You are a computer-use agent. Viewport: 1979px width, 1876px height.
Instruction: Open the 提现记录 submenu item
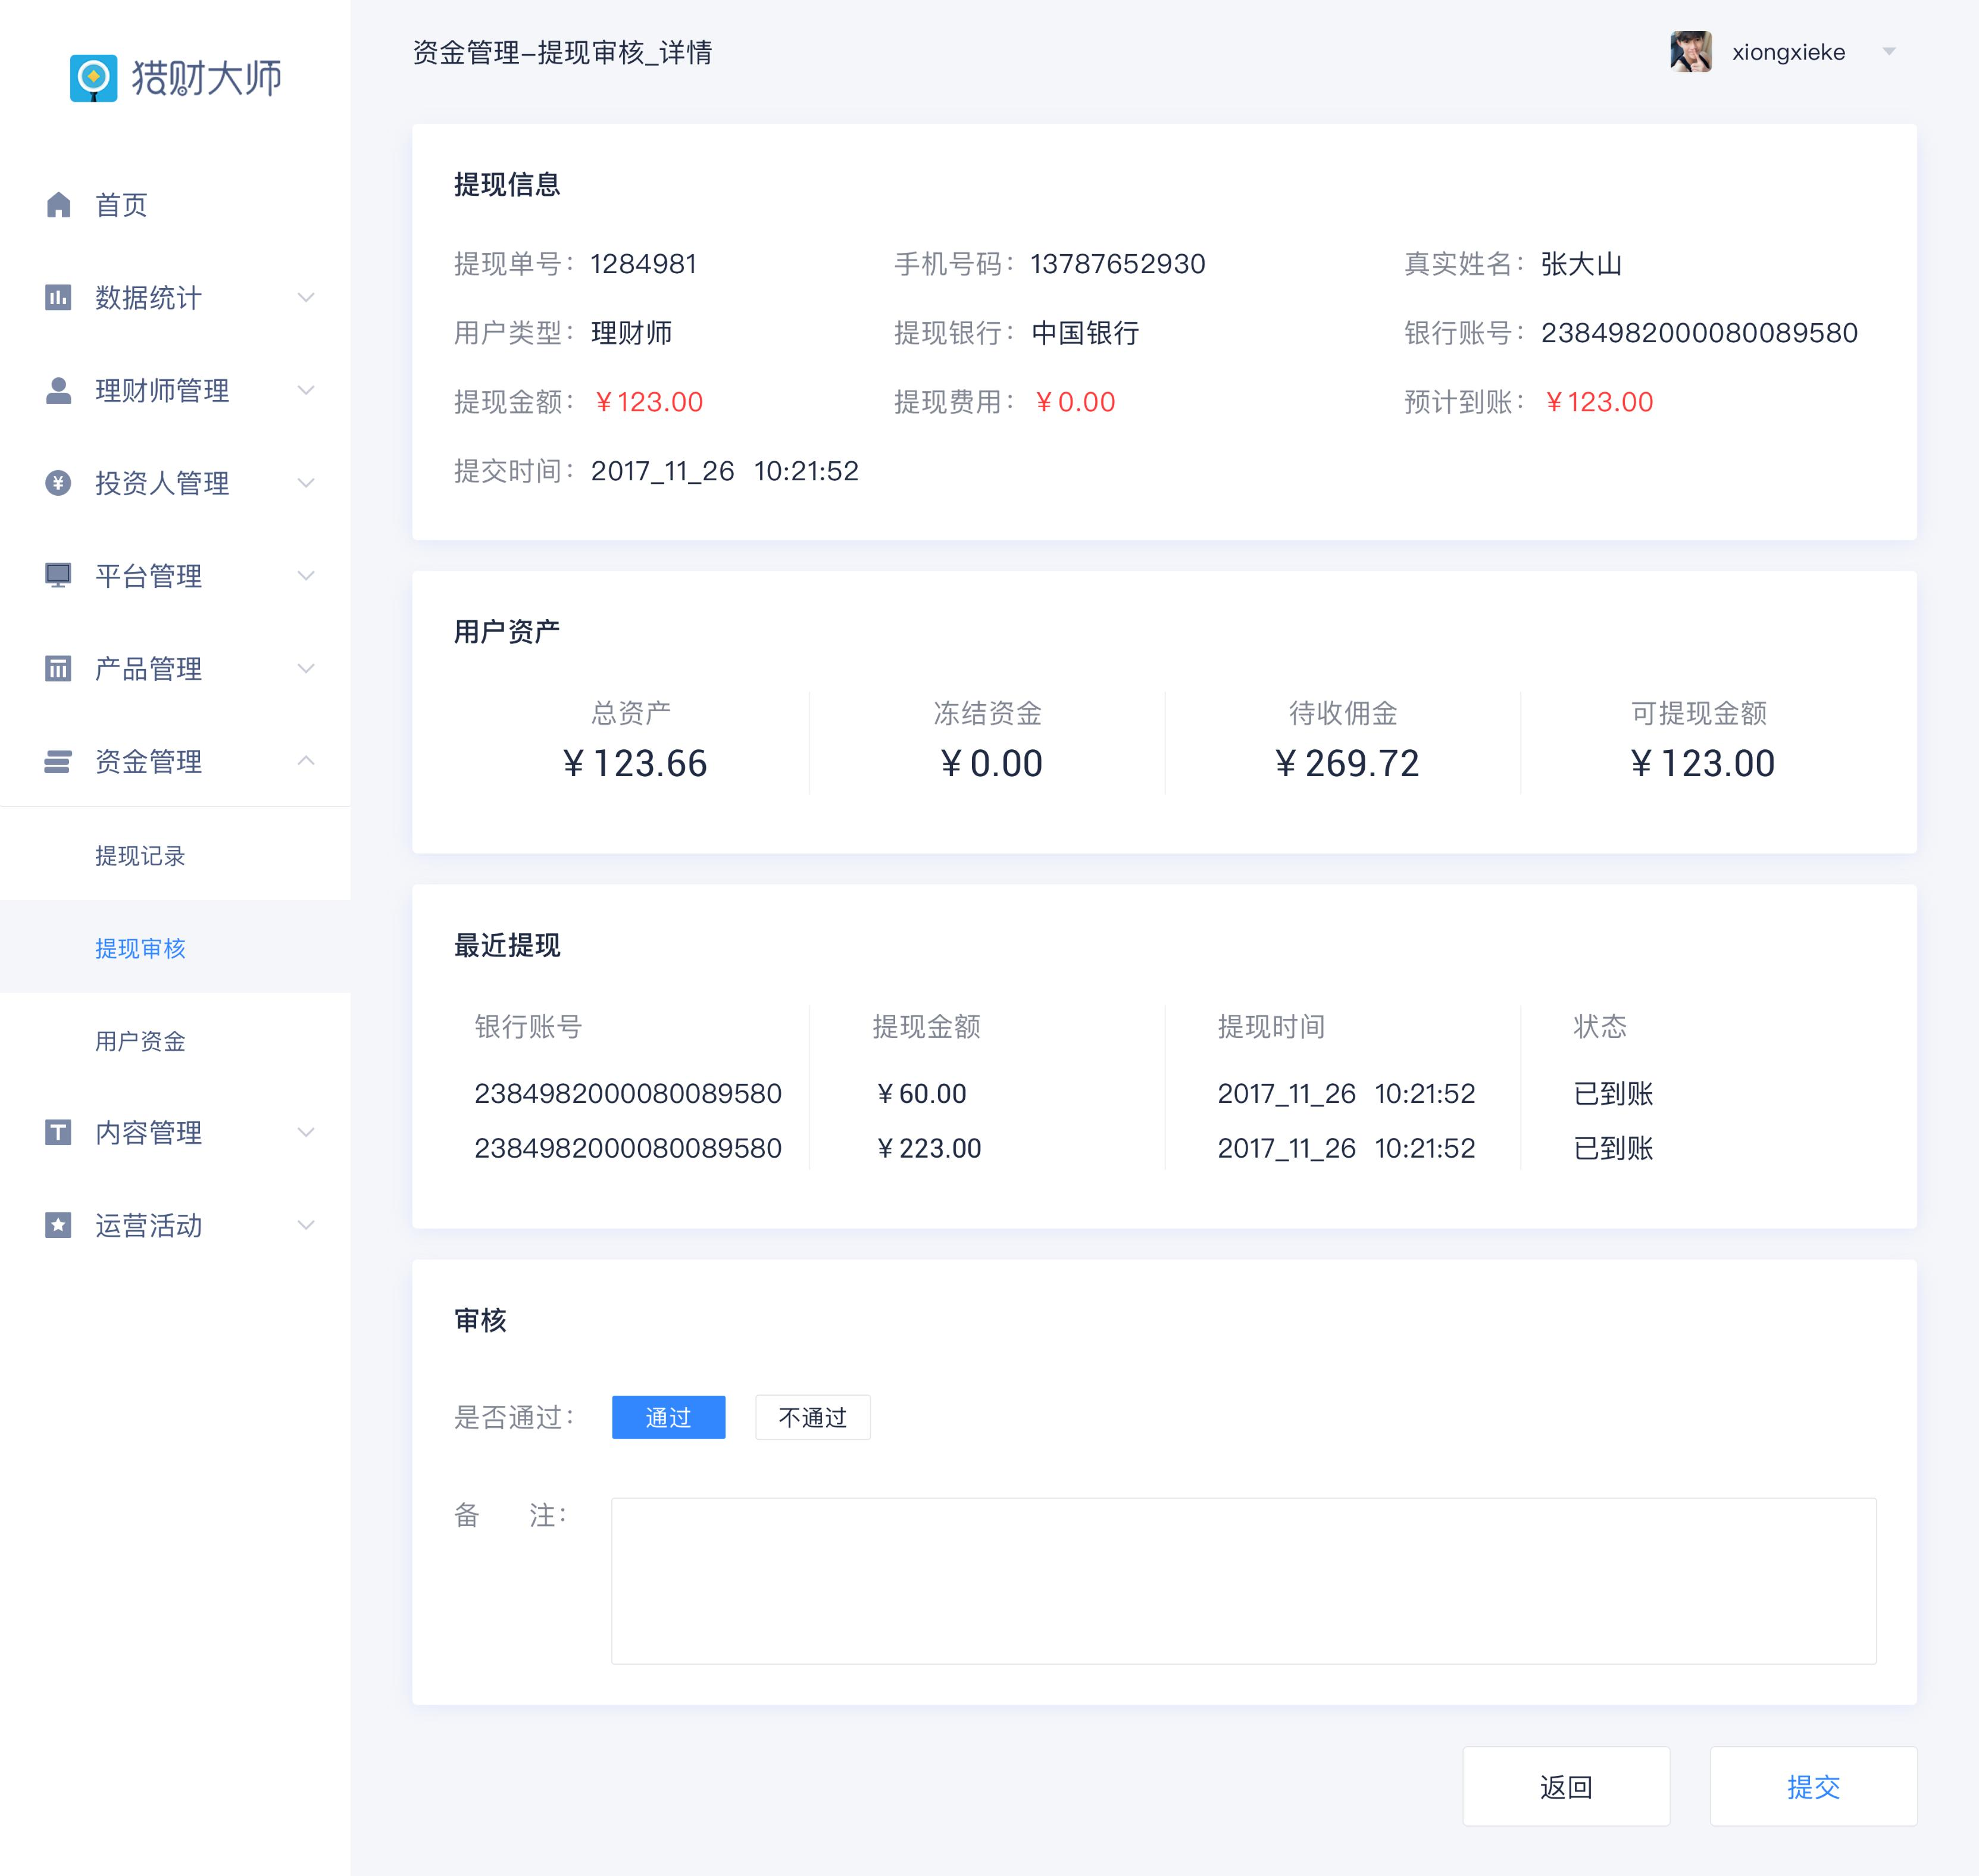(x=140, y=855)
